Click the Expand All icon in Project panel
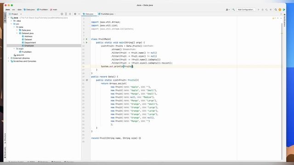This screenshot has width=294, height=165. [x=66, y=14]
